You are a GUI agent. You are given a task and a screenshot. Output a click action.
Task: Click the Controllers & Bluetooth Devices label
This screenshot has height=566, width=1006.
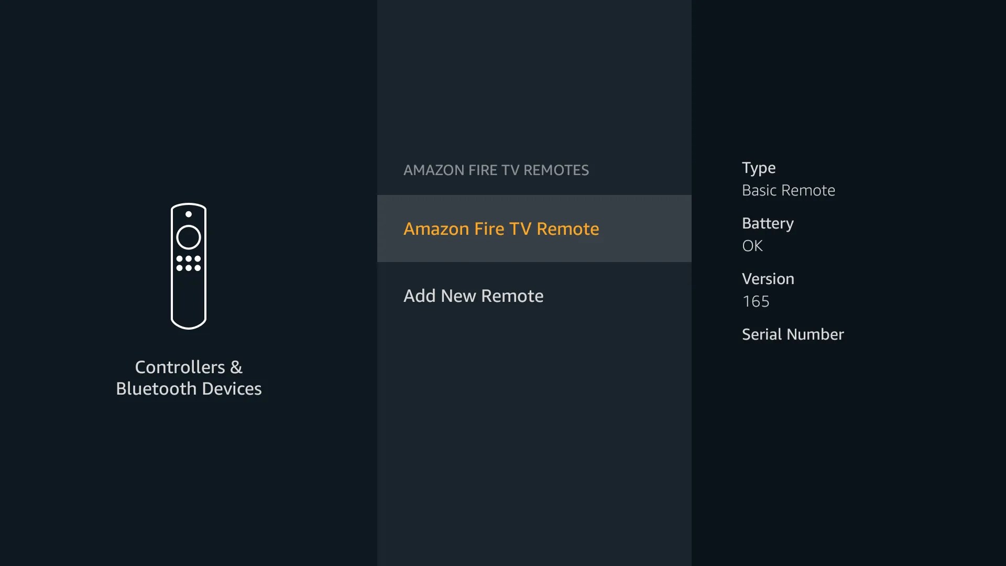(x=189, y=377)
